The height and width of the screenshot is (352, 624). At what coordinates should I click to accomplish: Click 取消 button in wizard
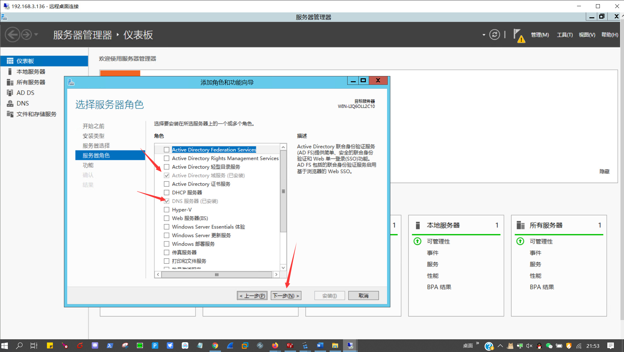364,296
